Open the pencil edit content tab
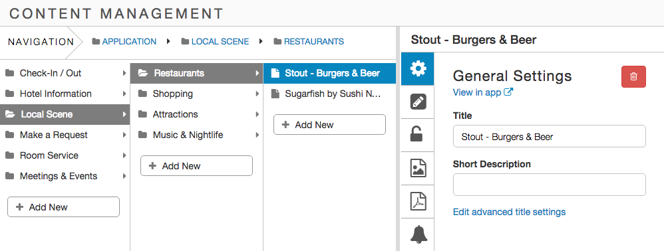The height and width of the screenshot is (251, 664). pyautogui.click(x=418, y=102)
